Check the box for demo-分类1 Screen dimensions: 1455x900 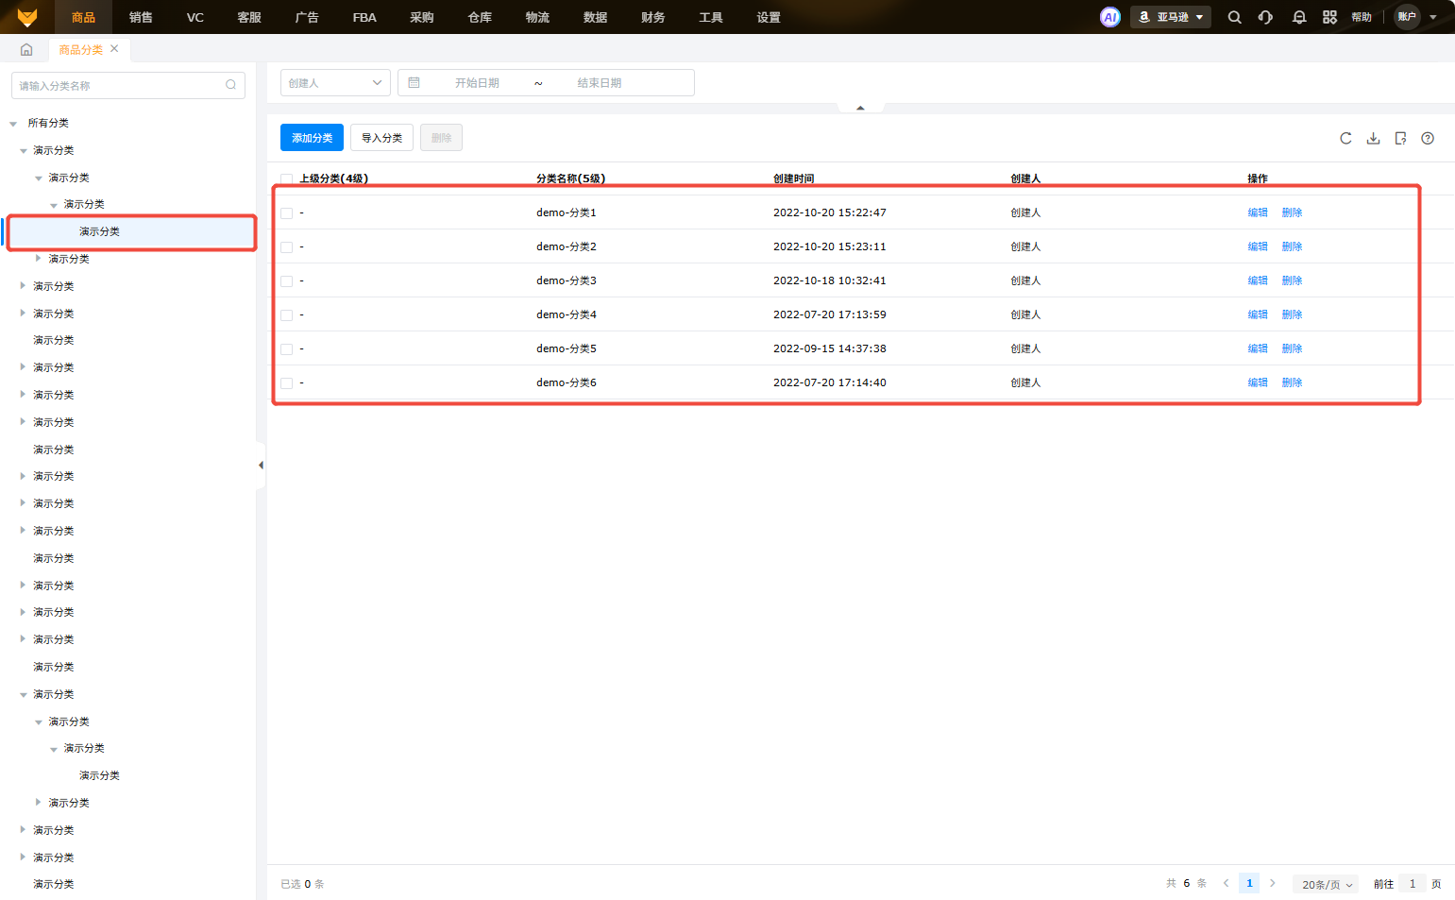coord(286,213)
